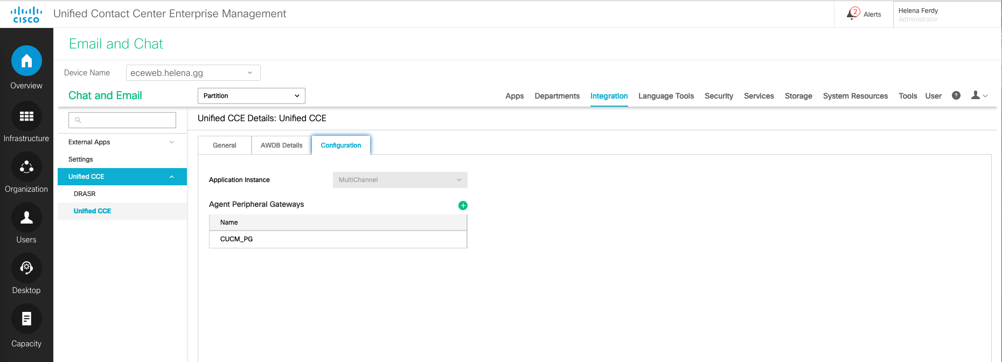The height and width of the screenshot is (362, 1002).
Task: Open the user profile dropdown icon
Action: click(979, 95)
